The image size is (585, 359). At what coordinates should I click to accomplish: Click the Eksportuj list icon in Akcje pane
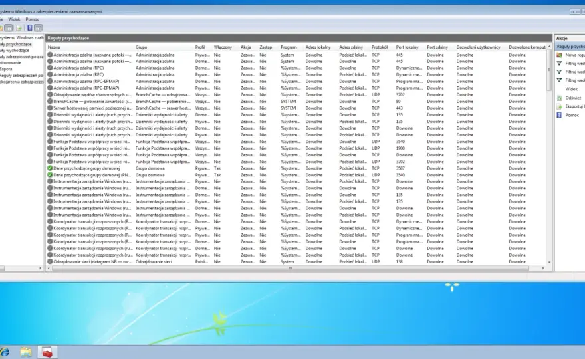click(x=559, y=107)
